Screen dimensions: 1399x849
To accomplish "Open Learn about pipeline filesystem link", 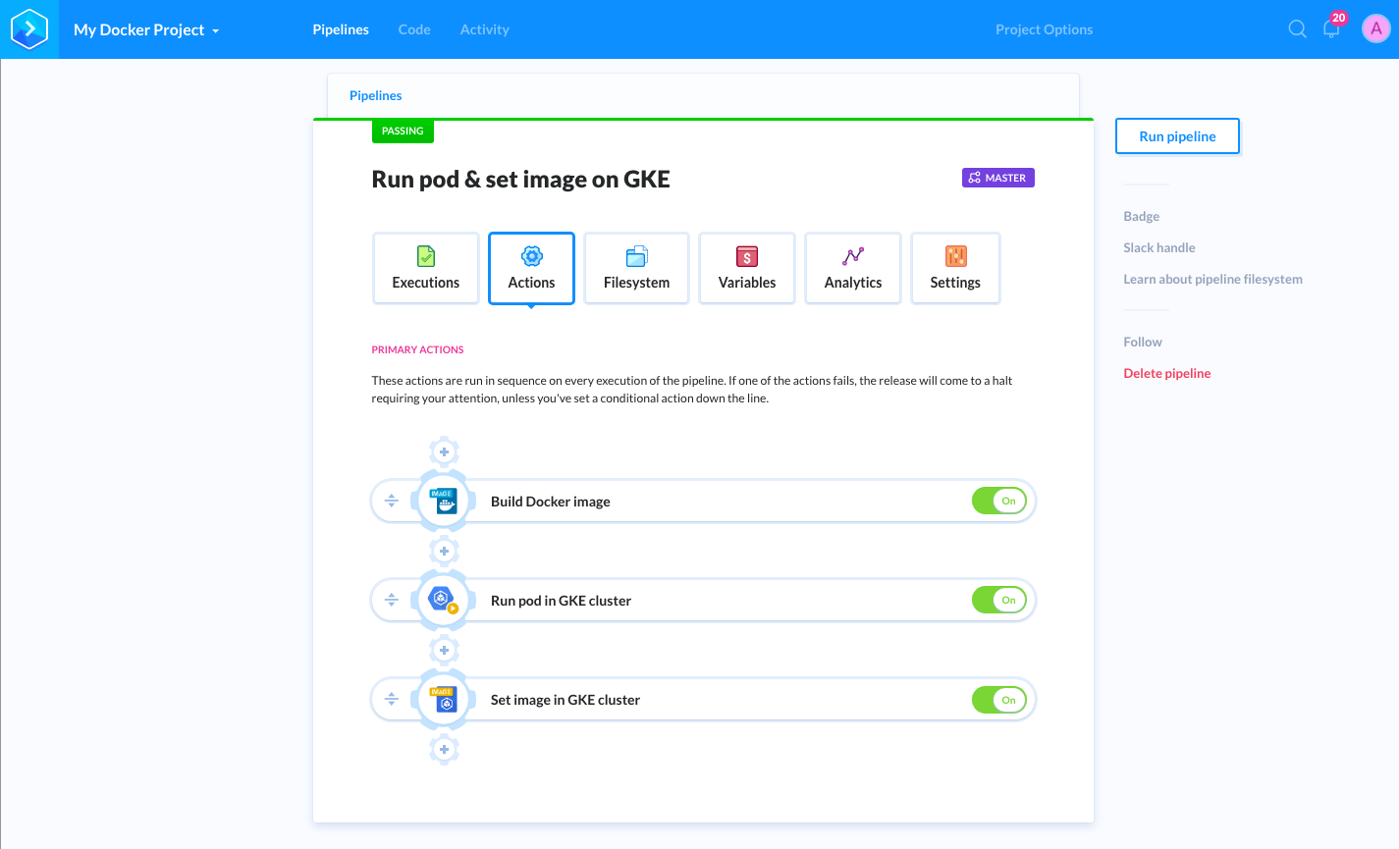I will [1213, 279].
